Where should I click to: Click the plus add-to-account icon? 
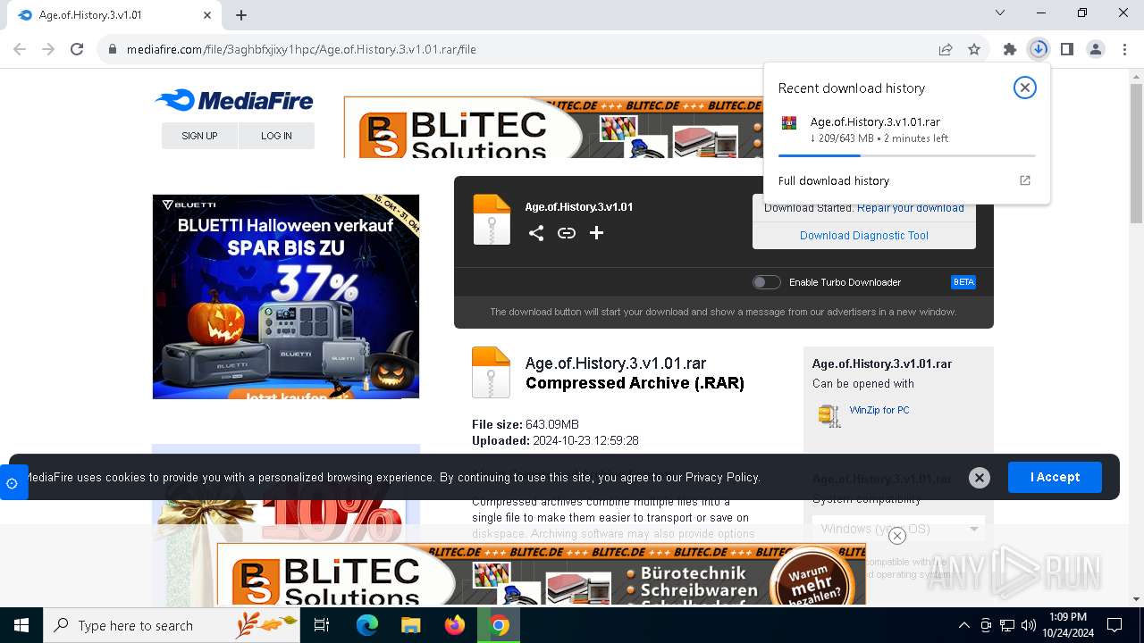(596, 233)
